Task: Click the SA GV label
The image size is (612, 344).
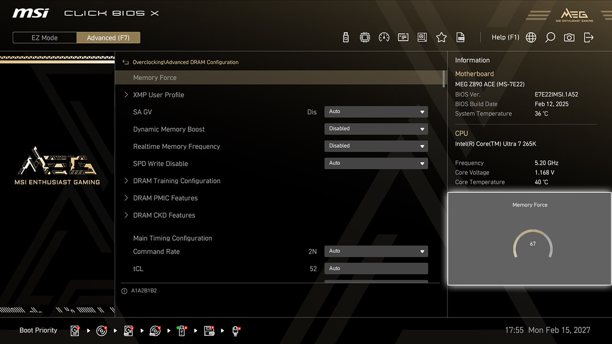Action: coord(142,112)
